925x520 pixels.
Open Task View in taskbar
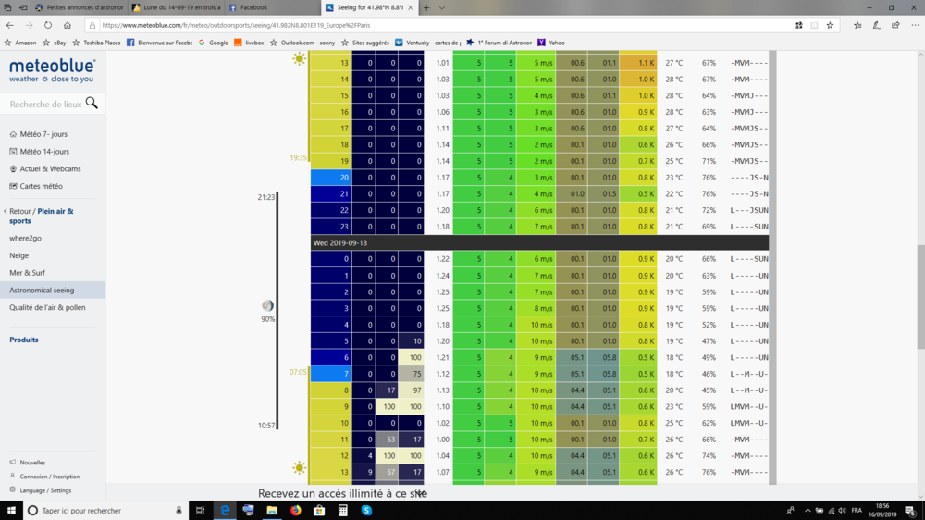(x=201, y=511)
